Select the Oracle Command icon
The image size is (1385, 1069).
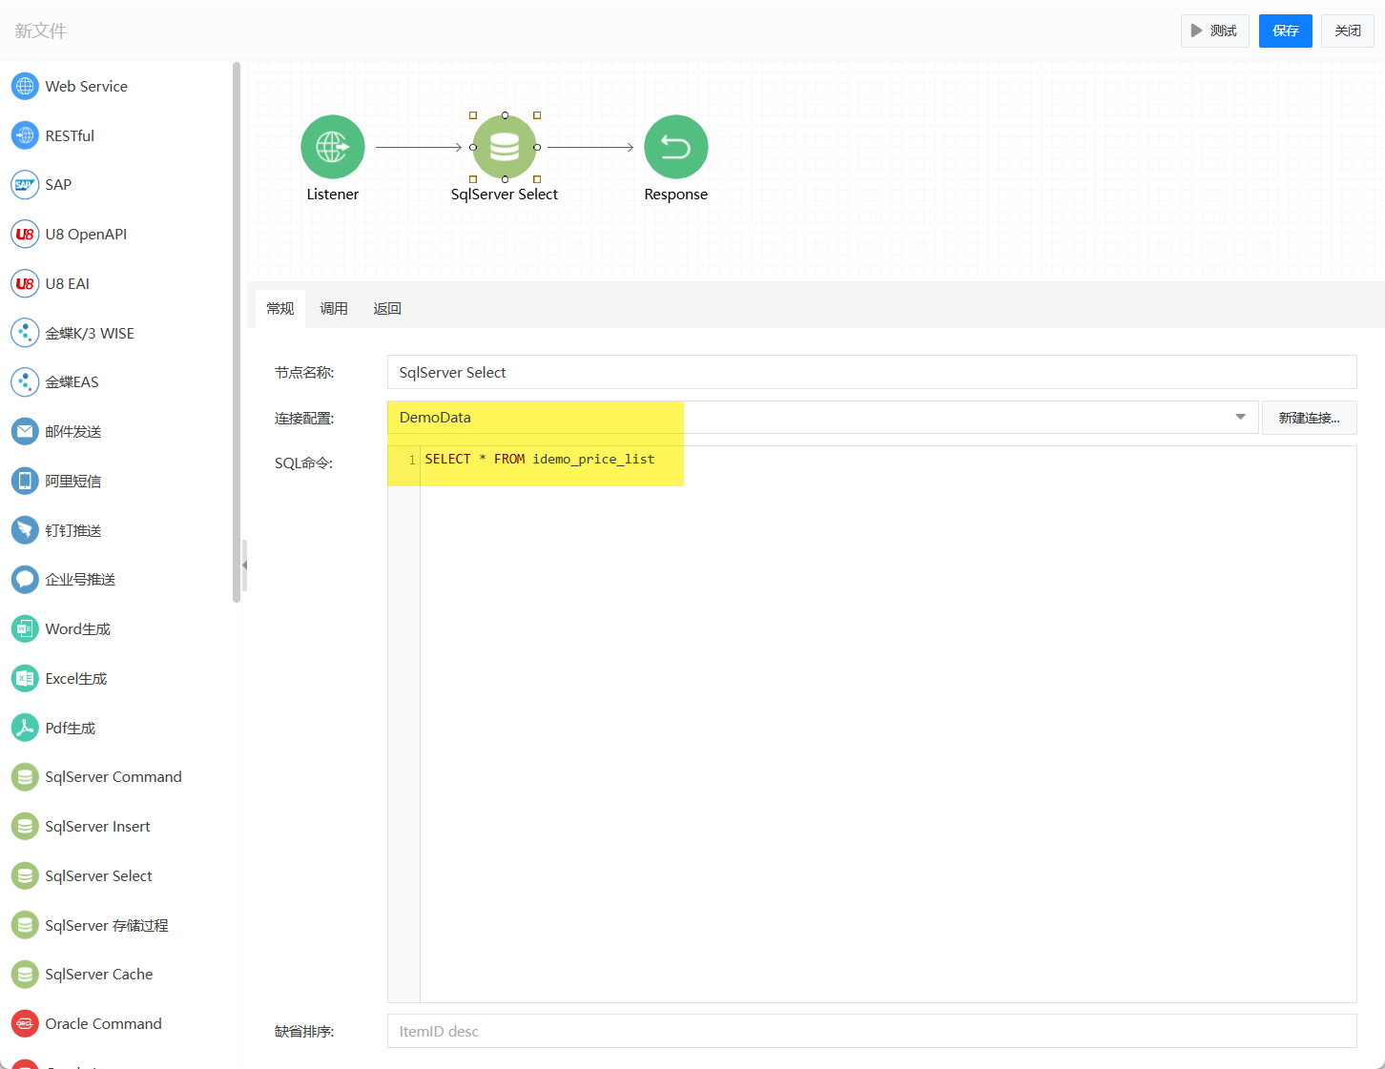[x=25, y=1023]
